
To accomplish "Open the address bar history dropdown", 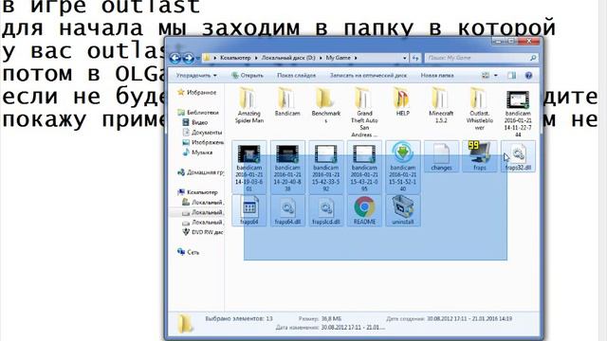I will 405,58.
